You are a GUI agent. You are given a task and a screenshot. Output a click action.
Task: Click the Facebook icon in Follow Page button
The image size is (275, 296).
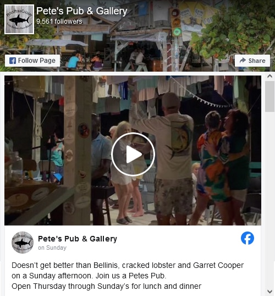(x=13, y=61)
